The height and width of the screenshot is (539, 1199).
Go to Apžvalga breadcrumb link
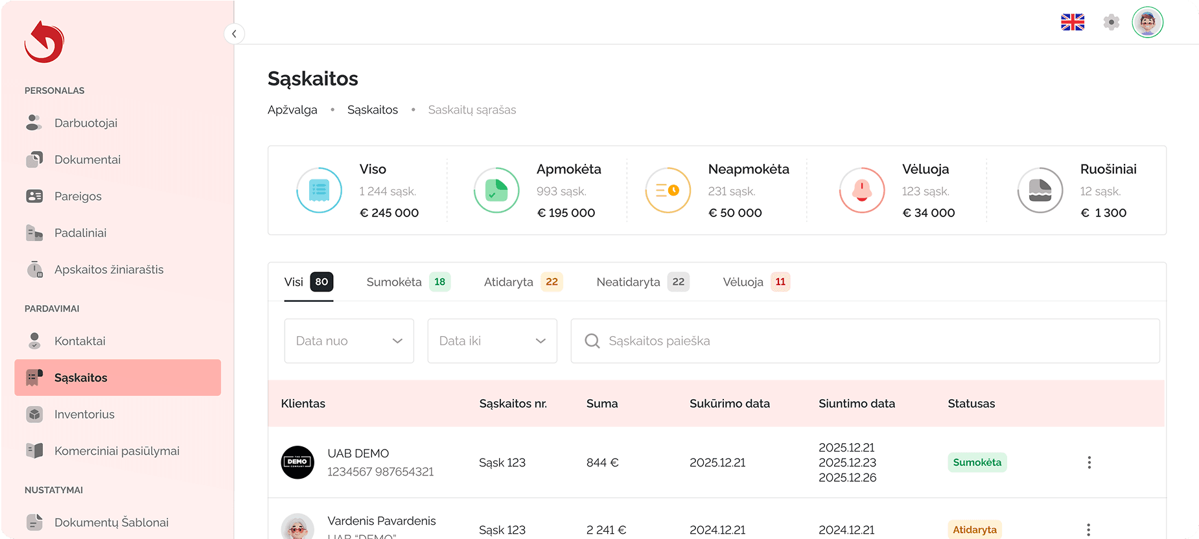point(292,110)
